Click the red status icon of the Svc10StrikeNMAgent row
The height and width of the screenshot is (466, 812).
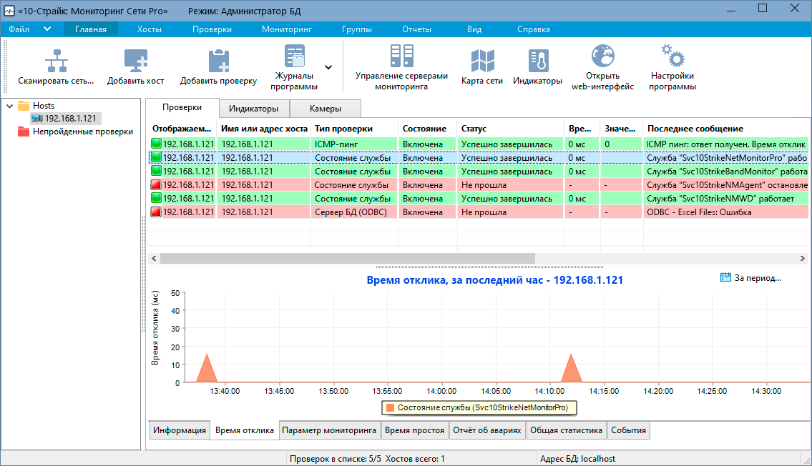(x=156, y=184)
